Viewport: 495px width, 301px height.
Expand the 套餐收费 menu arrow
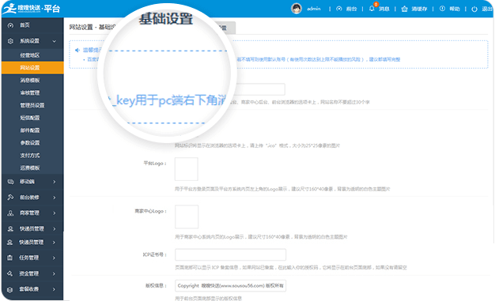click(54, 289)
